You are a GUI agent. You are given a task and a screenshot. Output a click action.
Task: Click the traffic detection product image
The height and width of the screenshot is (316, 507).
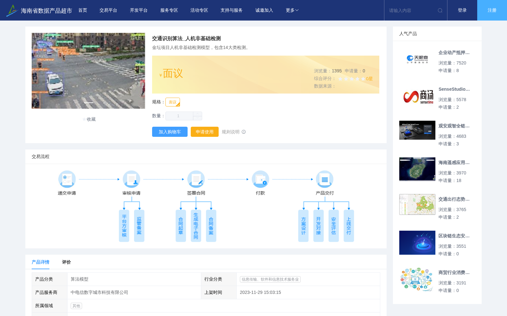(88, 71)
